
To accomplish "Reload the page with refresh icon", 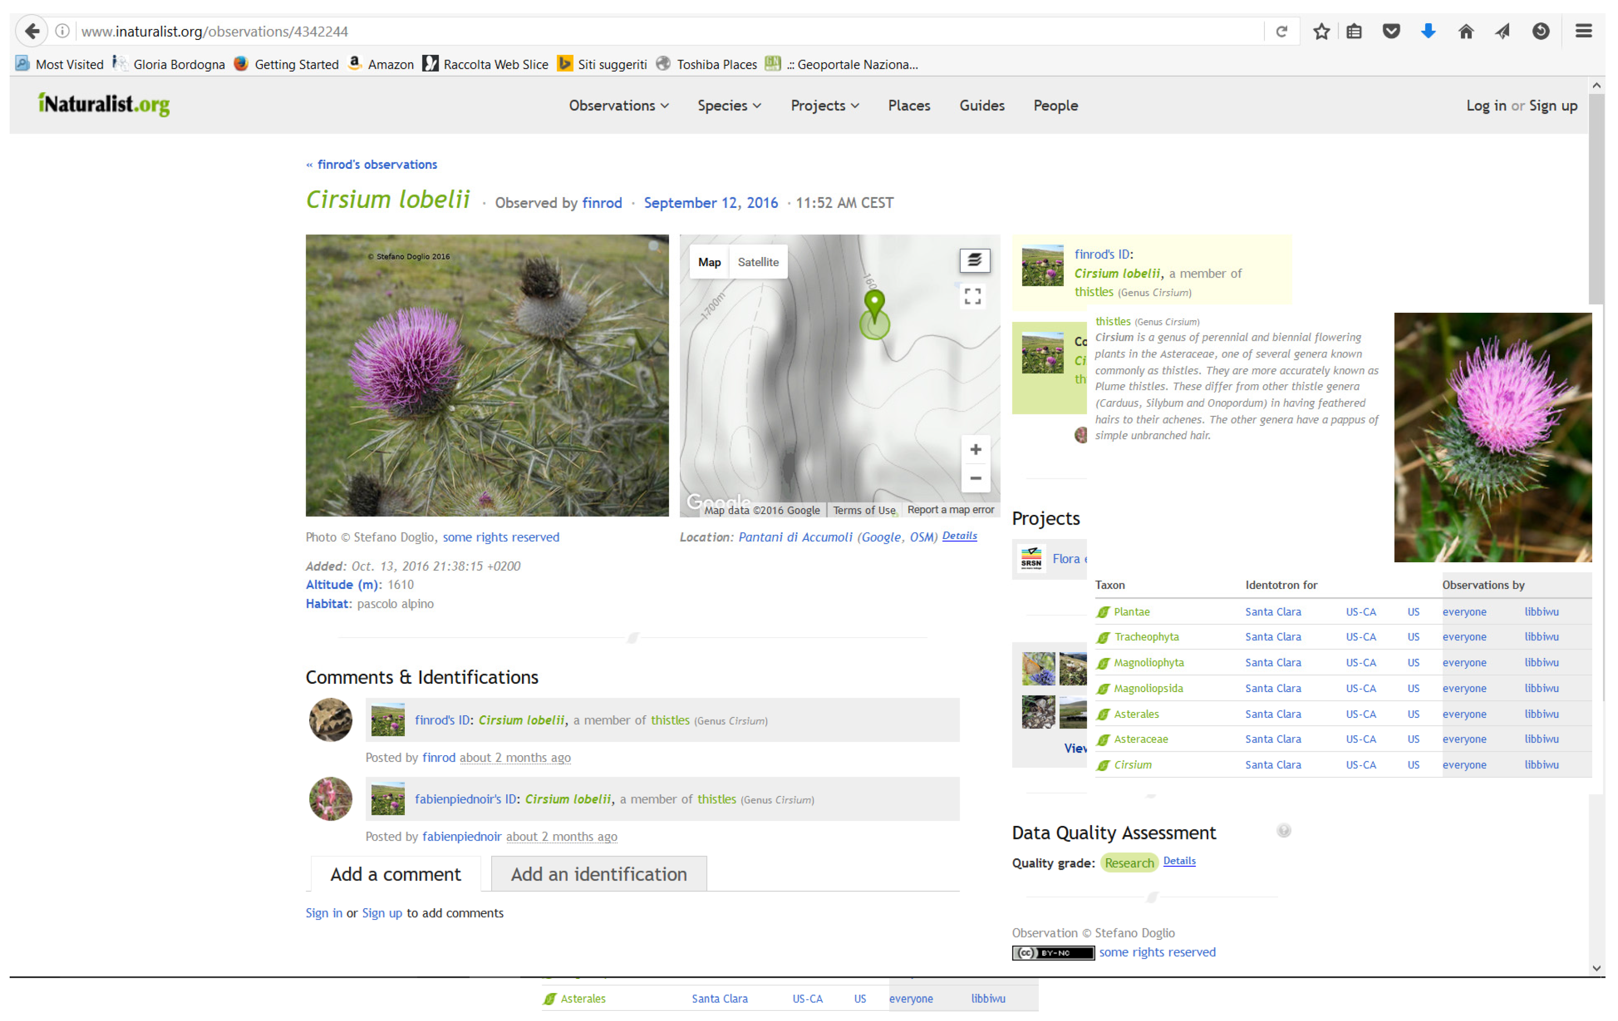I will 1281,32.
